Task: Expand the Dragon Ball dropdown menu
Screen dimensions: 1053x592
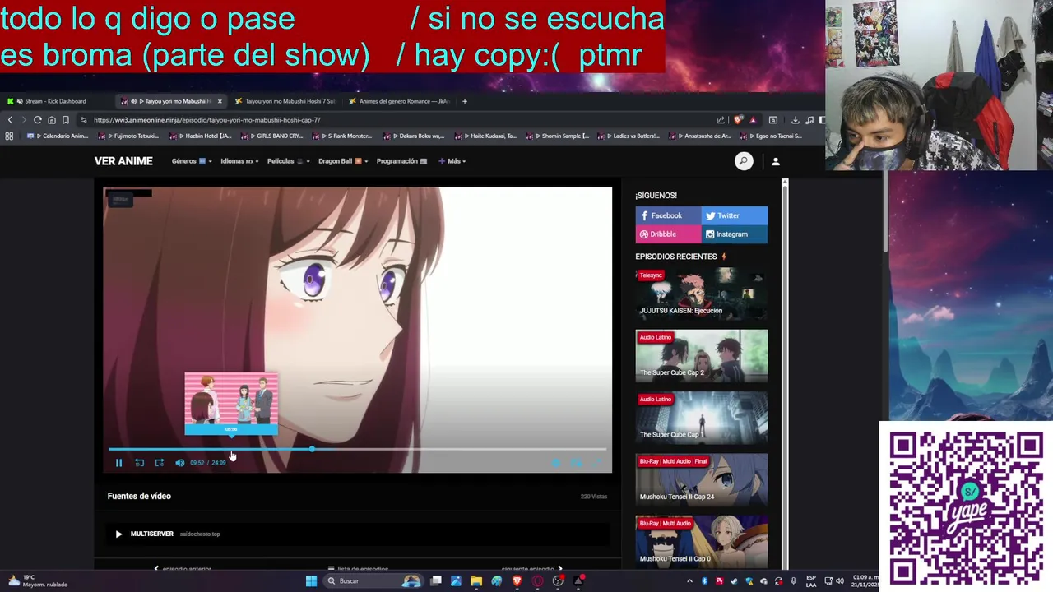Action: (343, 161)
